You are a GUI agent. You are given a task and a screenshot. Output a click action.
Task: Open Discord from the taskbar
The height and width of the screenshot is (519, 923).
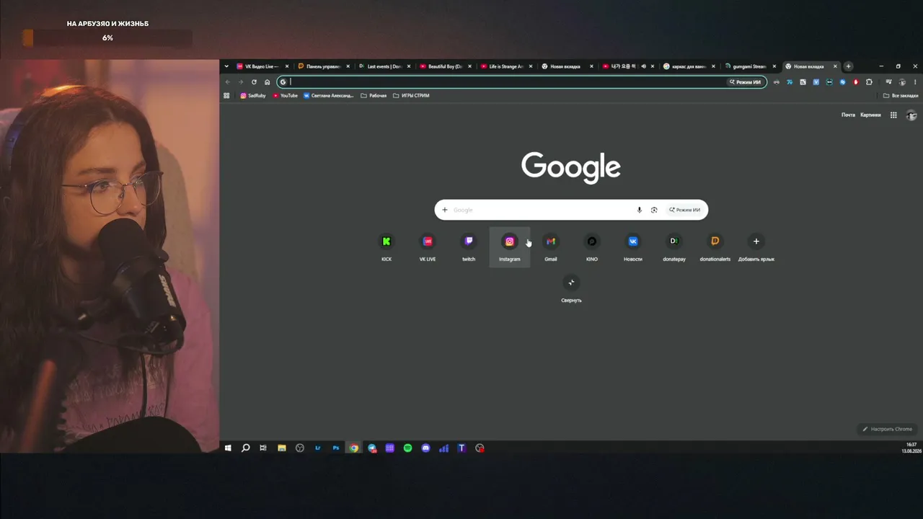pyautogui.click(x=426, y=448)
